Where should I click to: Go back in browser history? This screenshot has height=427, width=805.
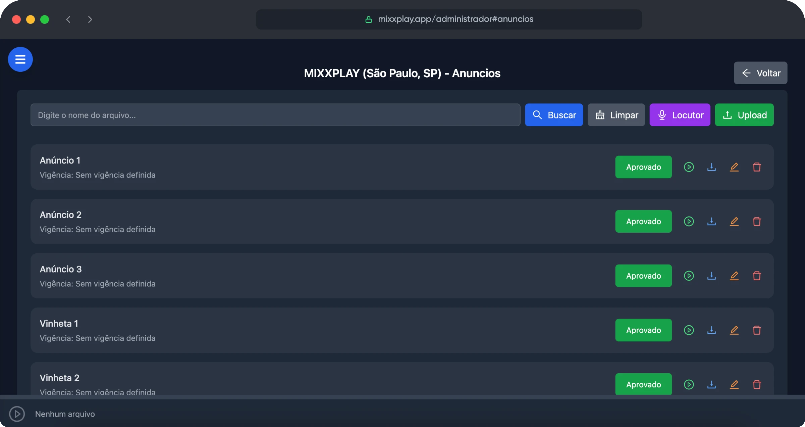pos(68,19)
